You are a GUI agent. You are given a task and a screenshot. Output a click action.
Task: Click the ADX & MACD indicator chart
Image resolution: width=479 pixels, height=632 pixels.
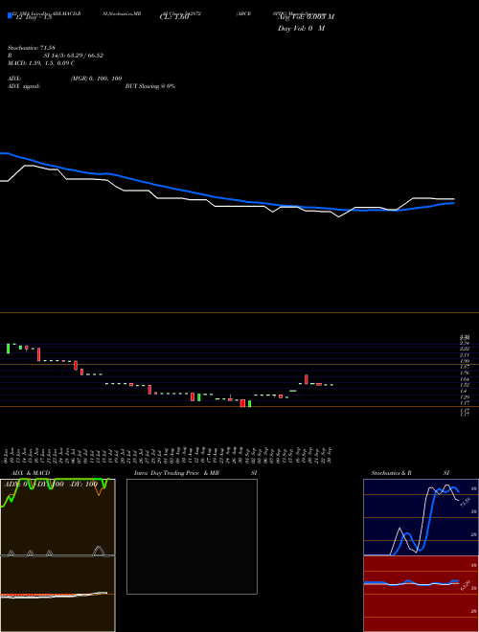point(57,555)
